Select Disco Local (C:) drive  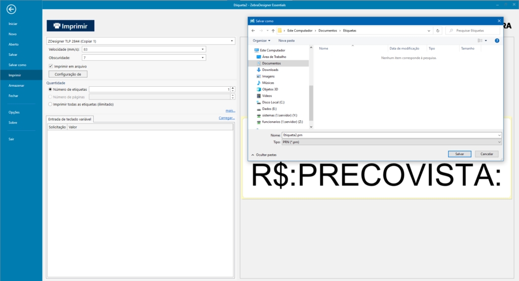click(273, 102)
